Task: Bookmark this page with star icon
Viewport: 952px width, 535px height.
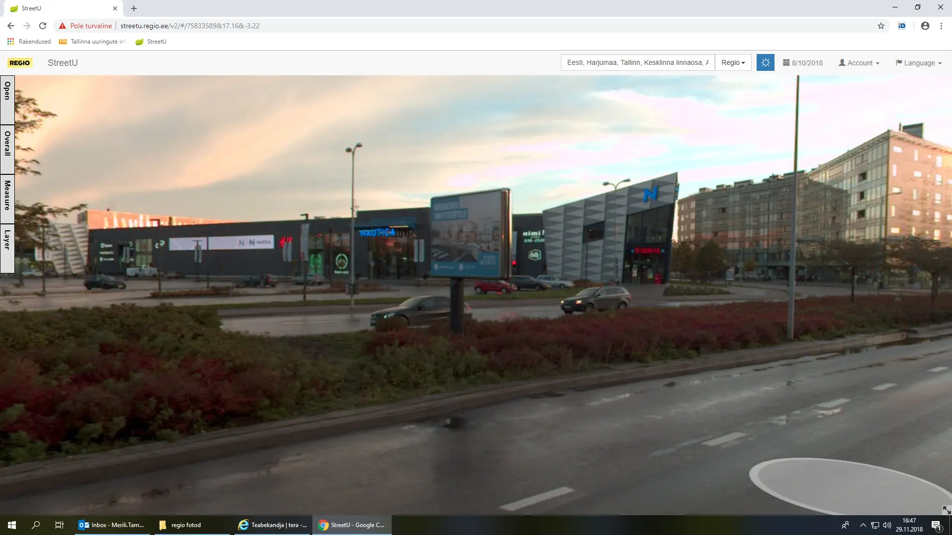Action: [x=881, y=26]
